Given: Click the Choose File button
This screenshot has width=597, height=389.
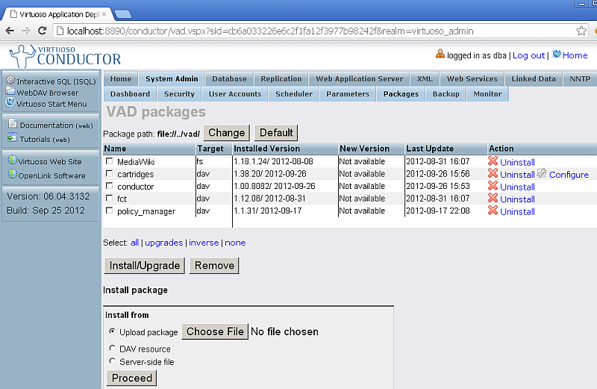Looking at the screenshot, I should [x=215, y=332].
